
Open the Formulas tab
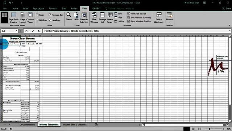(x=53, y=8)
